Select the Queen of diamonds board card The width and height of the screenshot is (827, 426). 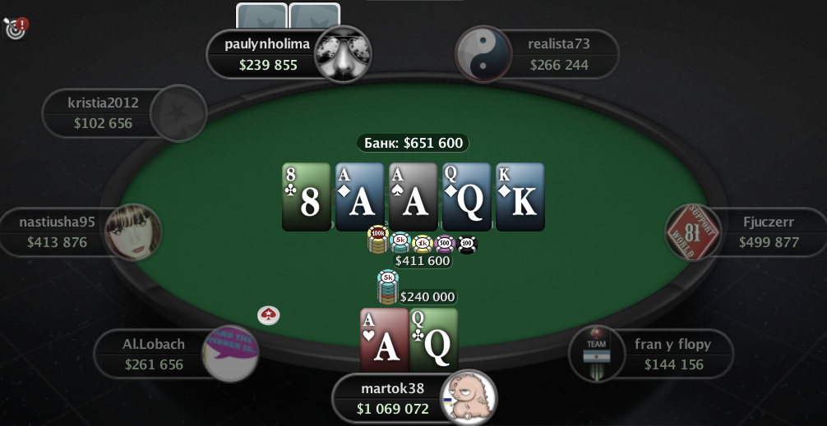point(467,197)
